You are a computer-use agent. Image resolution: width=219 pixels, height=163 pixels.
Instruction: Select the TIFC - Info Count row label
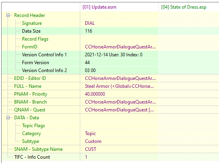click(x=32, y=157)
